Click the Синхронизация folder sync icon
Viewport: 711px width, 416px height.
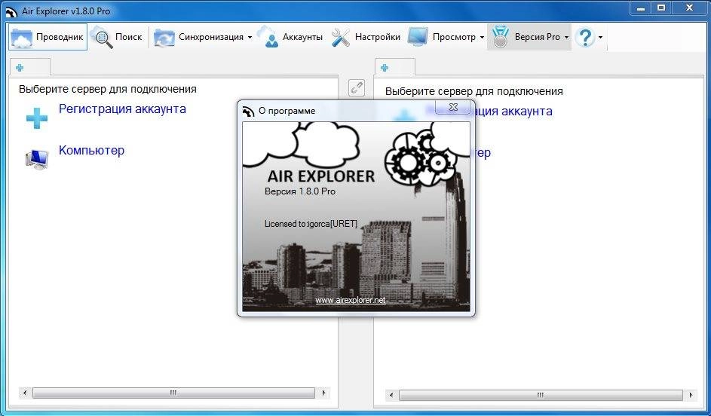164,38
